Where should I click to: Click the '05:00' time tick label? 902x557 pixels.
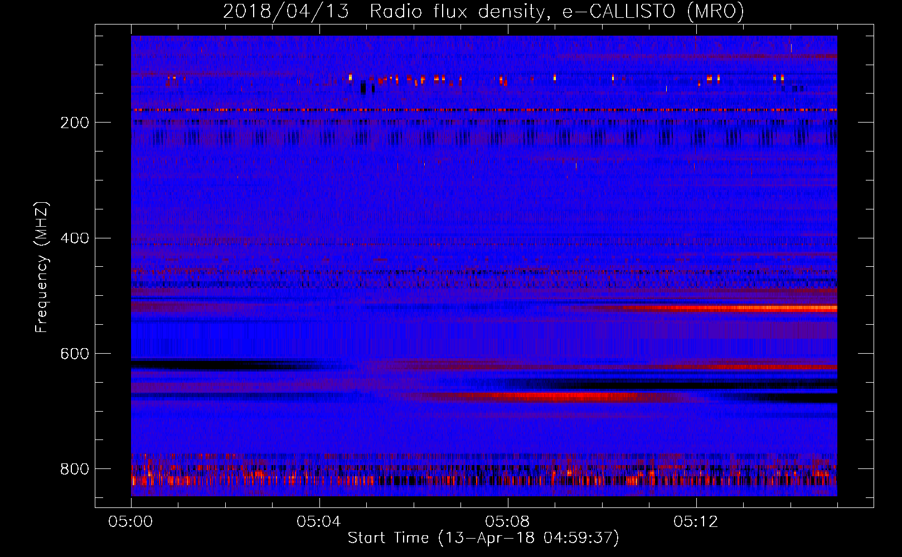coord(130,522)
